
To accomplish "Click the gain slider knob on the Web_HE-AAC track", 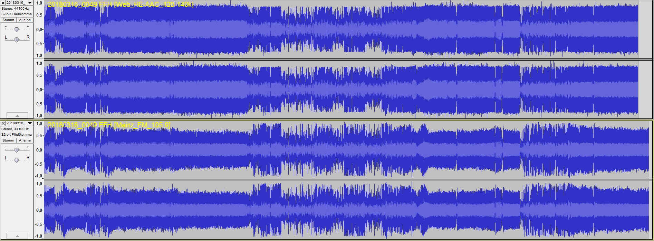I will (16, 30).
